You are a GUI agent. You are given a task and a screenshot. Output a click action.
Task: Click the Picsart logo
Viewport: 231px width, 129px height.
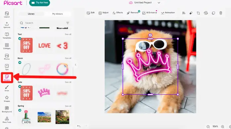click(x=13, y=3)
